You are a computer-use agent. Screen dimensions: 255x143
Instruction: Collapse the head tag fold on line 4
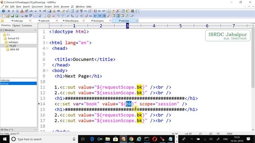[x=47, y=48]
